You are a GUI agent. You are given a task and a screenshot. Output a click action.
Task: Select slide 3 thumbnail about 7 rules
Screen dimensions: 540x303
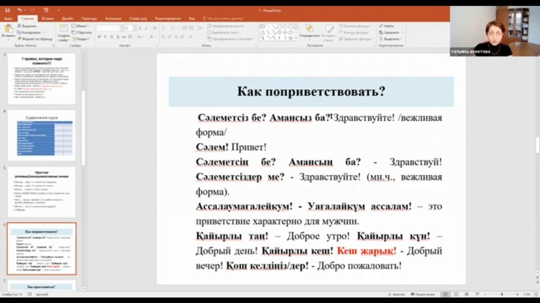pos(41,79)
